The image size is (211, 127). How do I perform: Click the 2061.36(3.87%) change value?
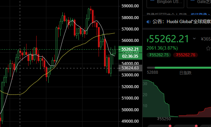click(x=162, y=48)
